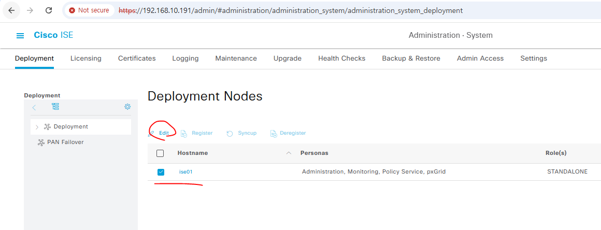Click the Edit pencil icon

pos(152,133)
